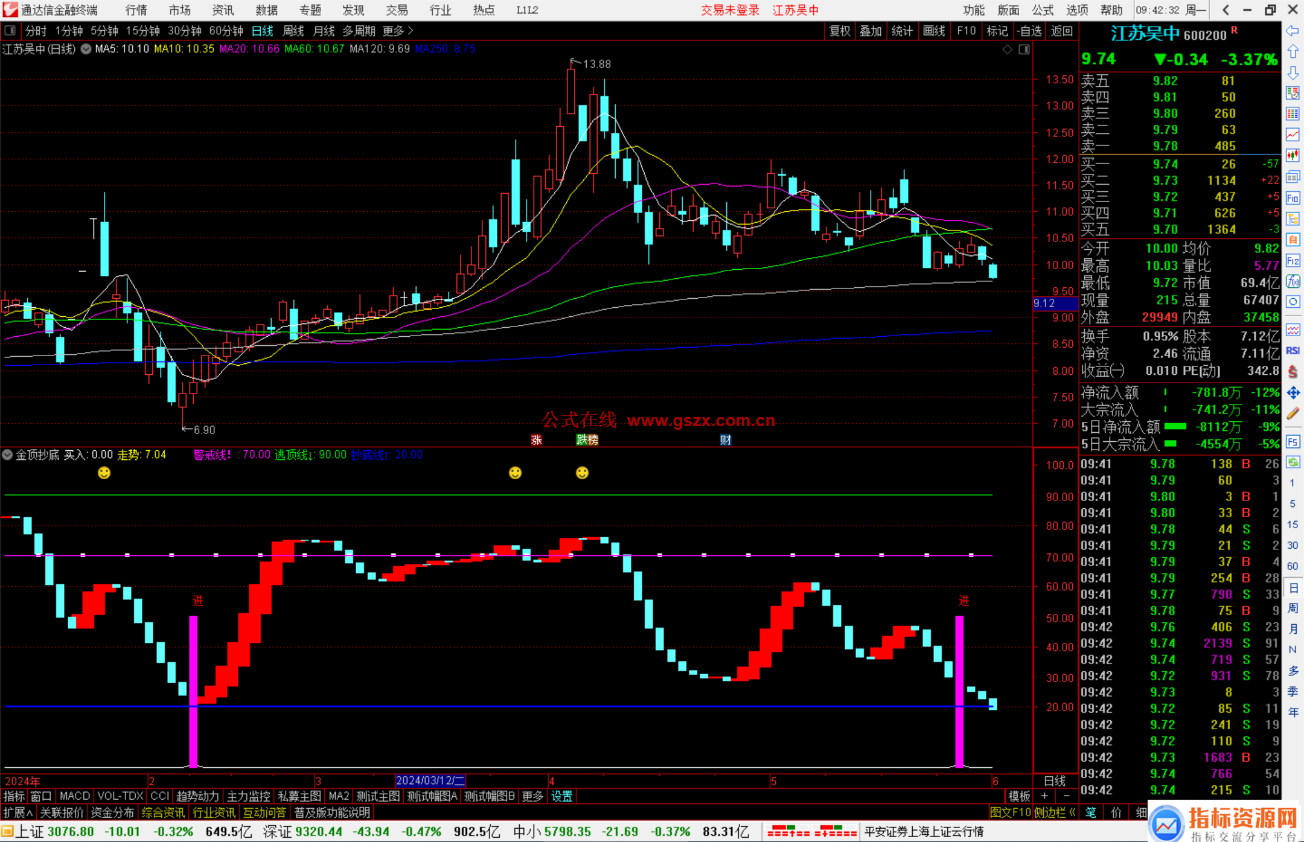Screen dimensions: 1304x842
Task: Click the multi-window sidebar icon
Action: (1293, 177)
